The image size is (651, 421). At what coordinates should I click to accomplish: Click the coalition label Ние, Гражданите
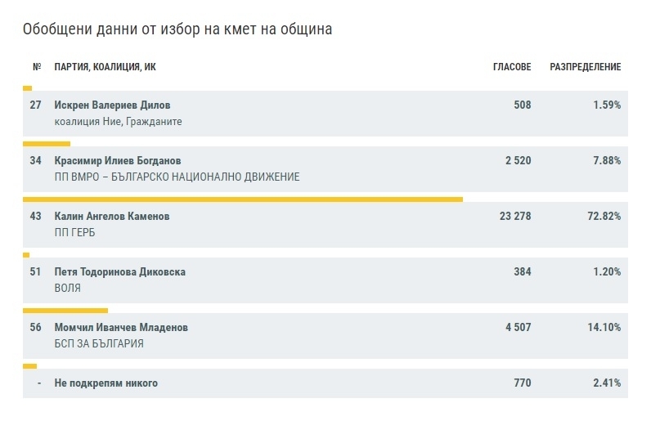(118, 122)
